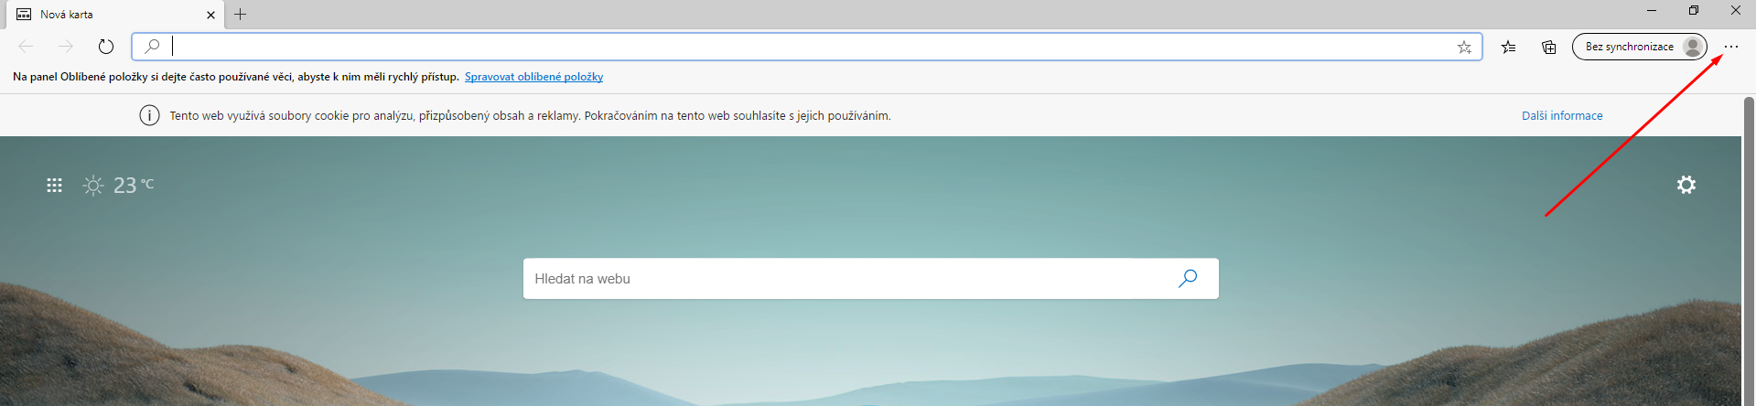Click the cookie notice text Tento web využívá
The height and width of the screenshot is (406, 1756).
(530, 115)
